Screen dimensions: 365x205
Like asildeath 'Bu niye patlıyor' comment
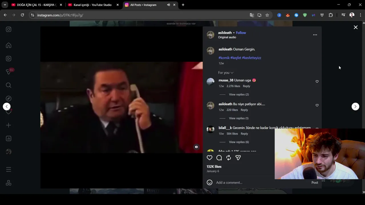pyautogui.click(x=317, y=105)
